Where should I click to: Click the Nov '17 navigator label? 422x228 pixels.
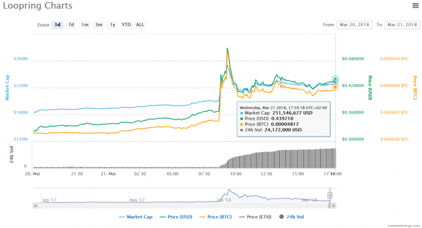coord(137,200)
